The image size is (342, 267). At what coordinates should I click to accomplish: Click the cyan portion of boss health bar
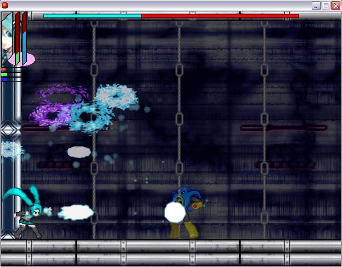[92, 16]
